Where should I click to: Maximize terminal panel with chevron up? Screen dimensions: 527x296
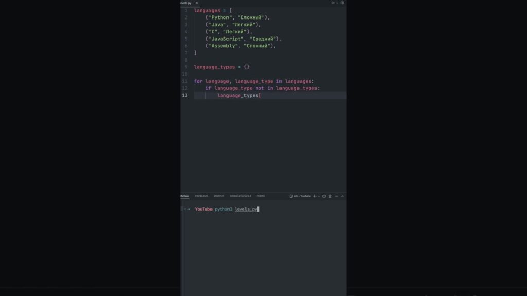tap(342, 196)
